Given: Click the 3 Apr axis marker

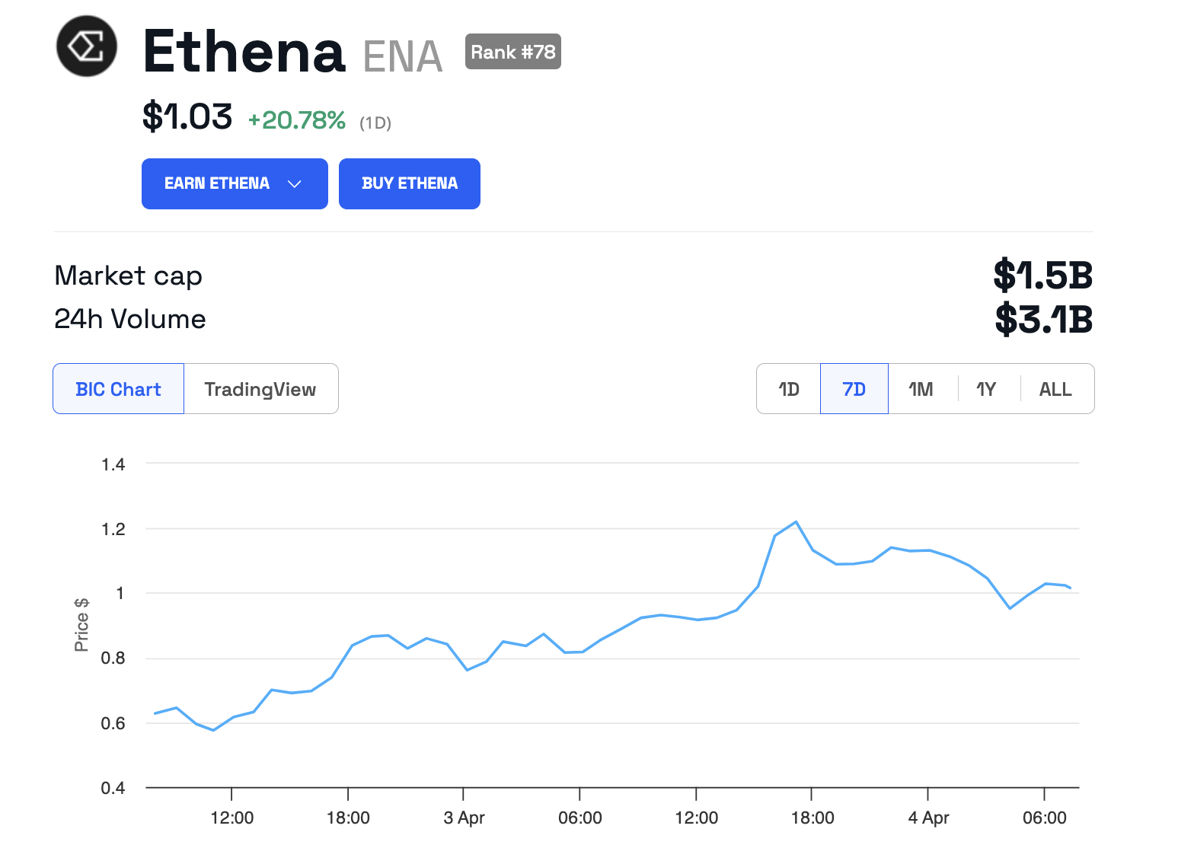Looking at the screenshot, I should (464, 818).
